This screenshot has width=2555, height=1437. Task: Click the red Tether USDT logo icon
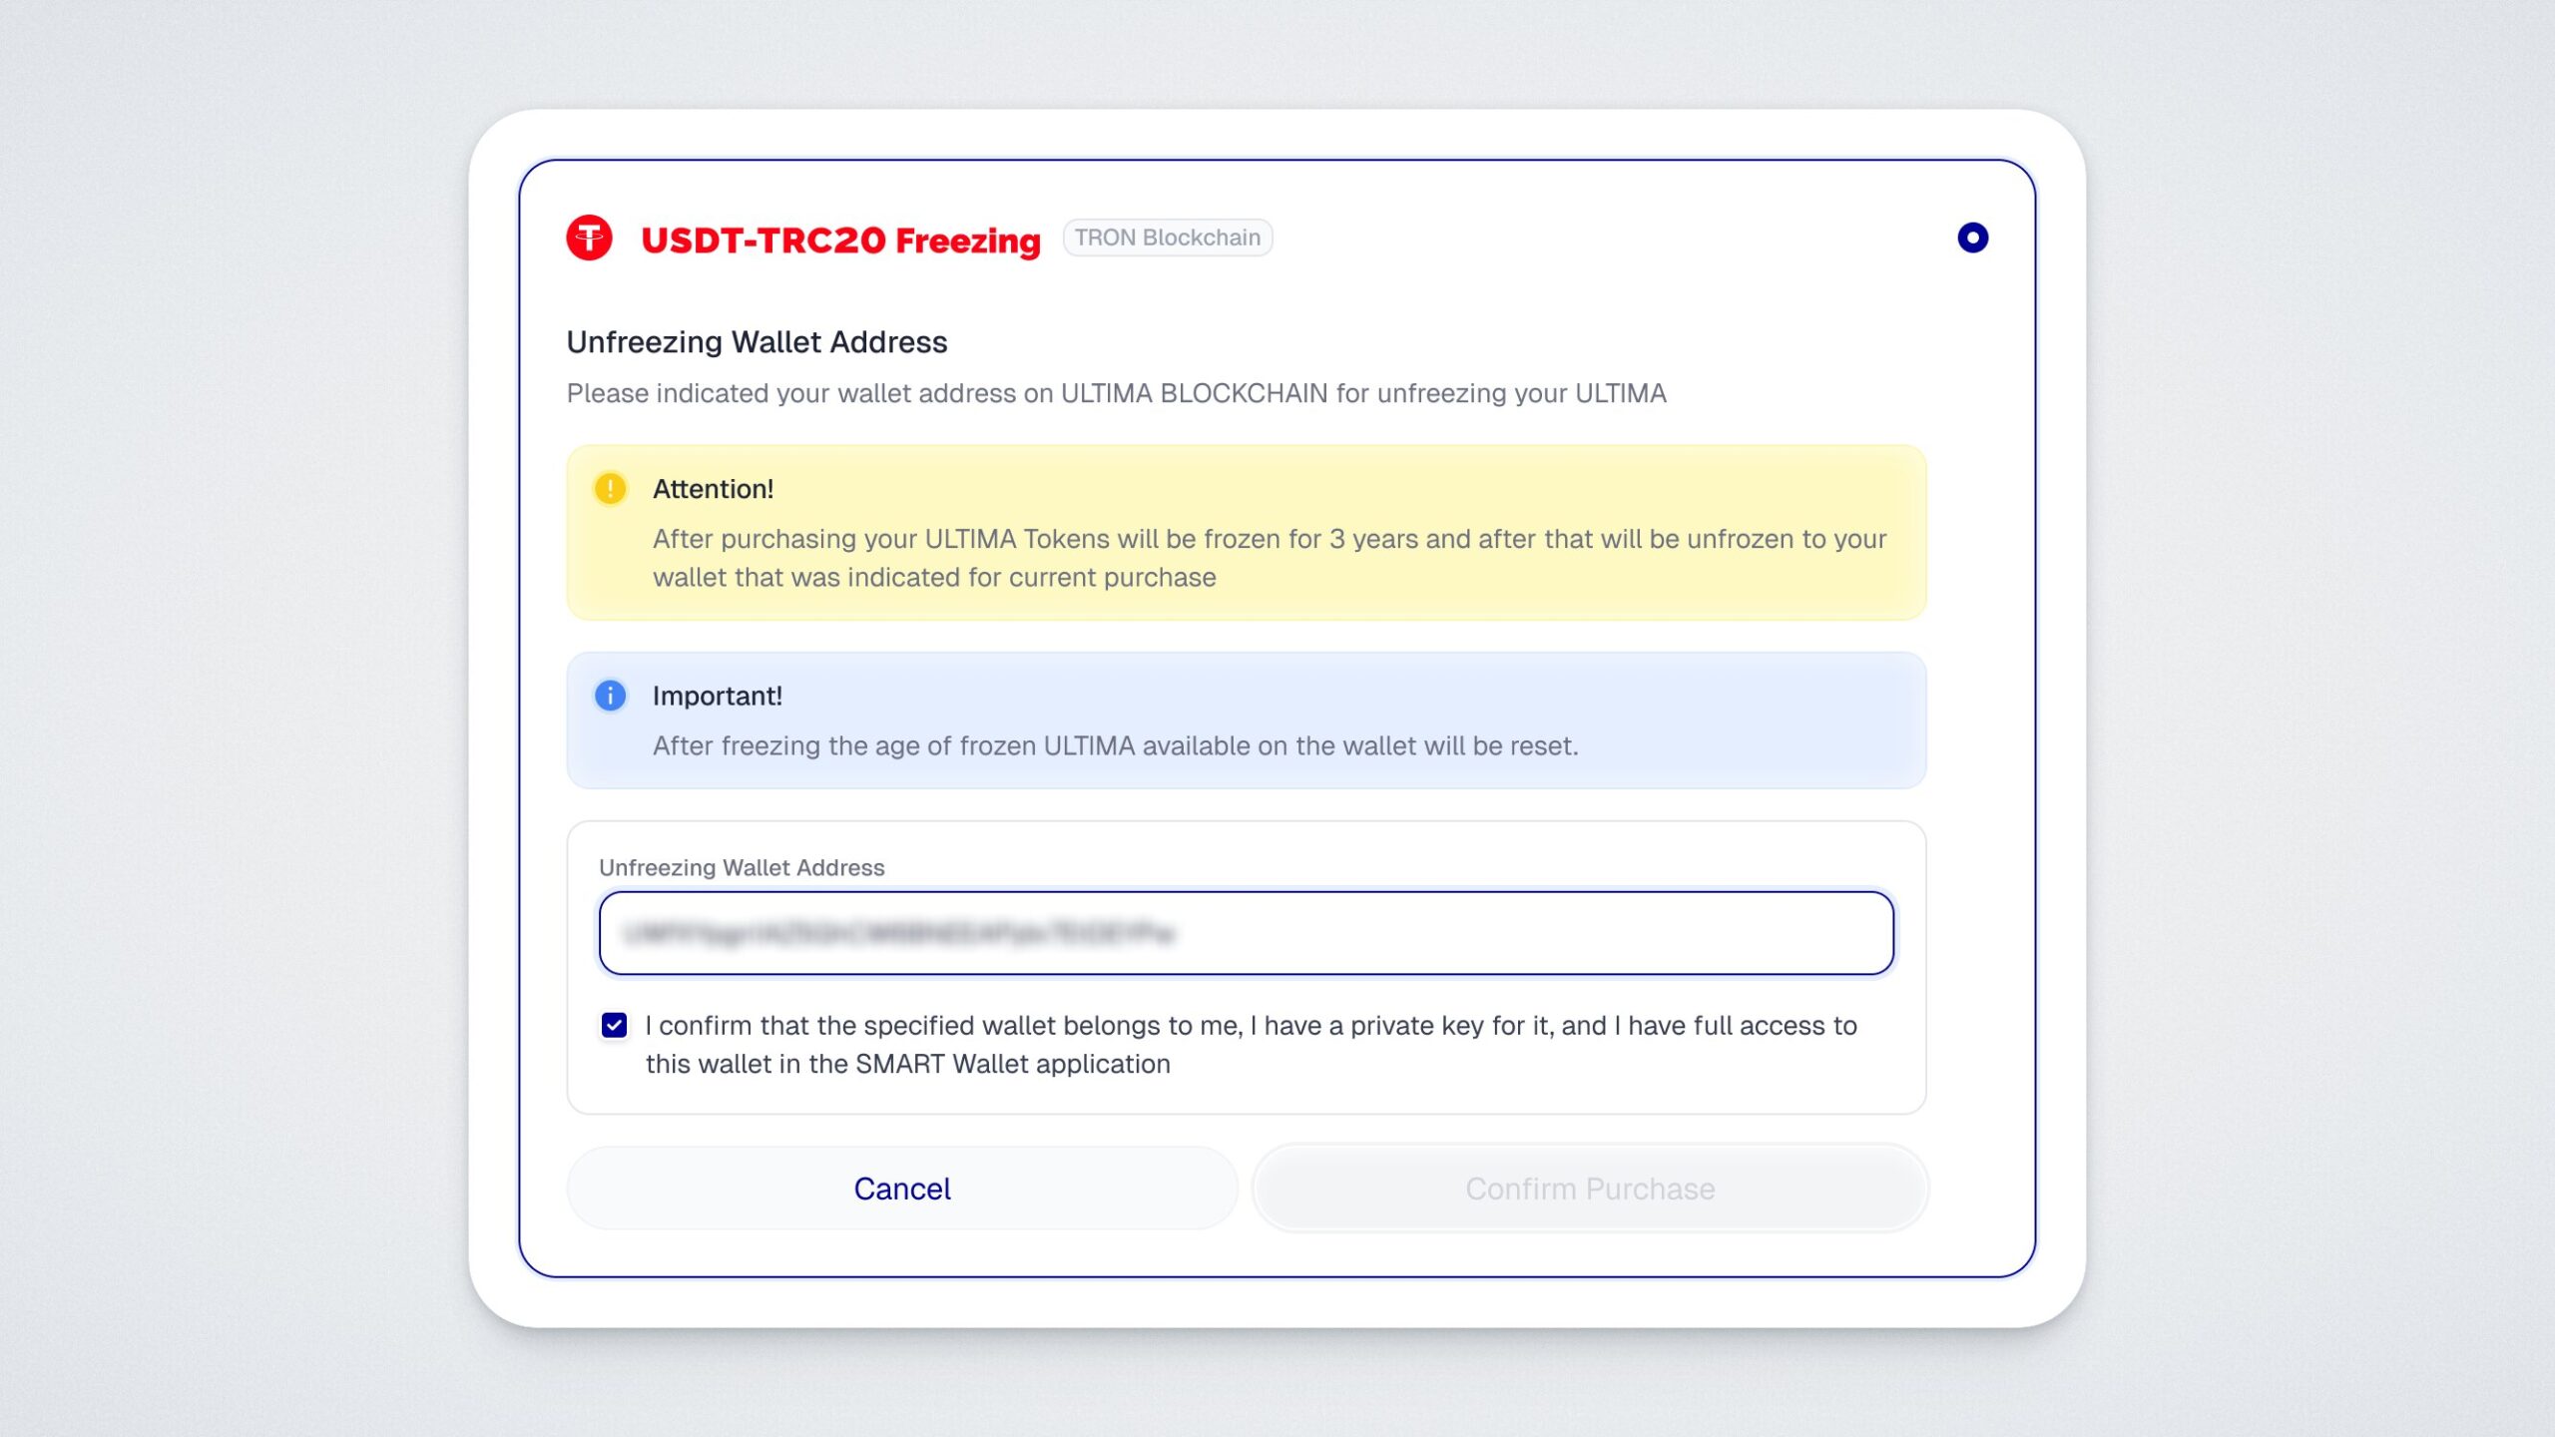(589, 239)
